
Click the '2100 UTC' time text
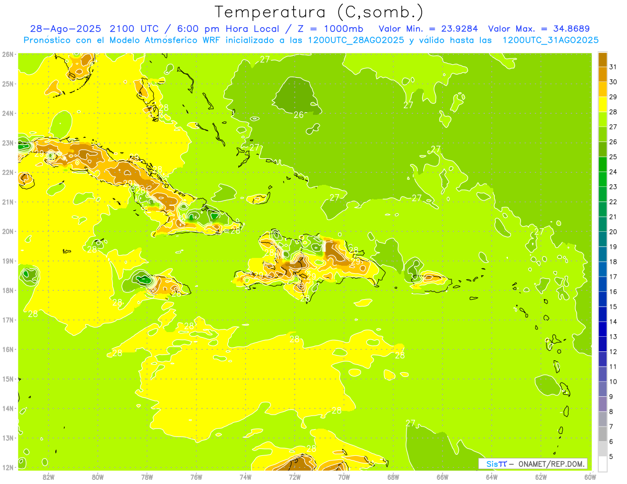pyautogui.click(x=134, y=29)
